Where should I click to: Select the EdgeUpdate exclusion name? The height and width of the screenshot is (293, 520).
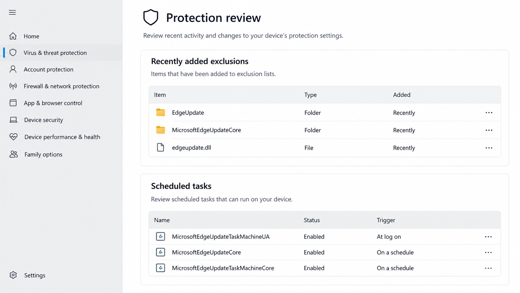[x=188, y=113]
